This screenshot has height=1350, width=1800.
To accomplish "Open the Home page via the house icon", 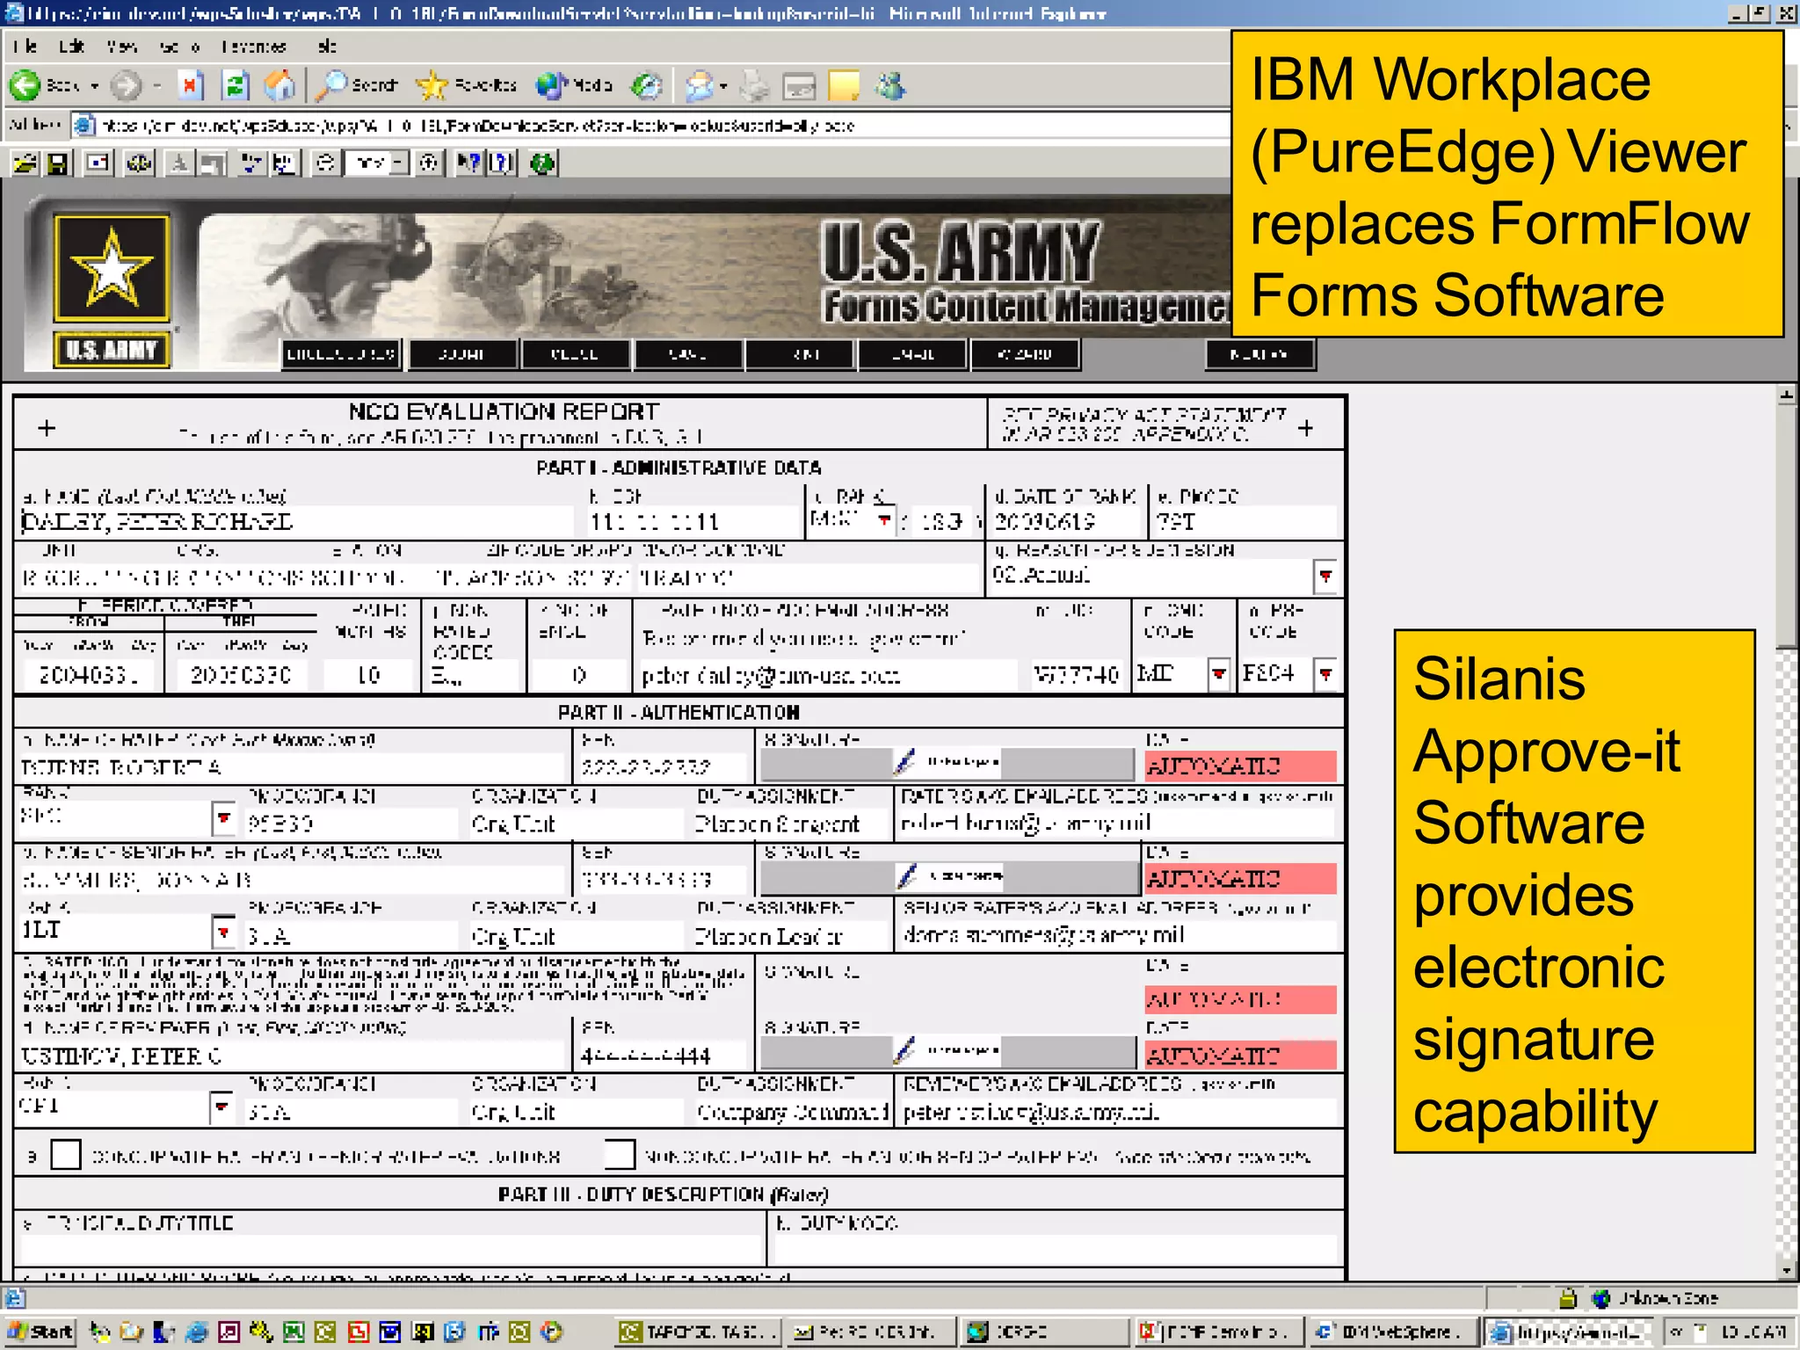I will click(x=279, y=85).
